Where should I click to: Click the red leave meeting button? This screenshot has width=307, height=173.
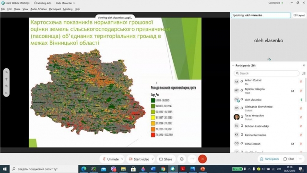[x=202, y=159]
